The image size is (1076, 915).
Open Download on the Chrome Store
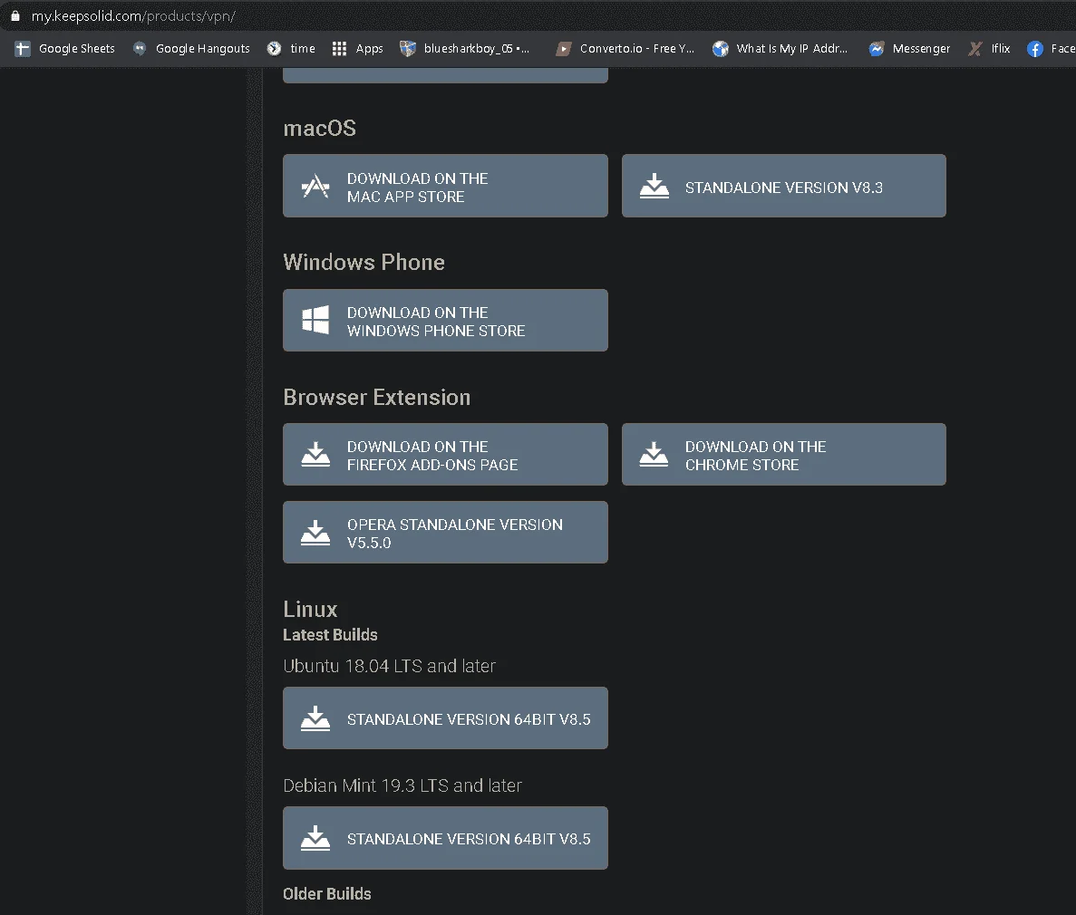784,454
